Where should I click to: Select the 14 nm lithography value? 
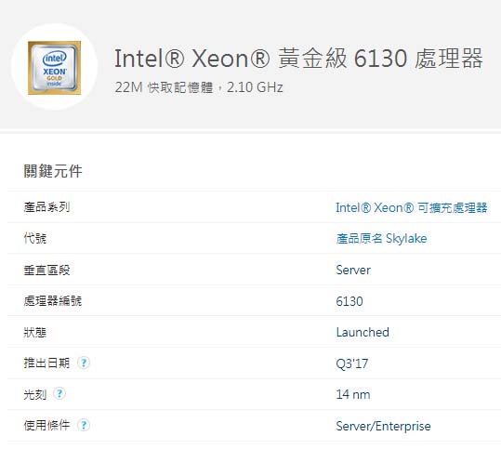(x=353, y=394)
